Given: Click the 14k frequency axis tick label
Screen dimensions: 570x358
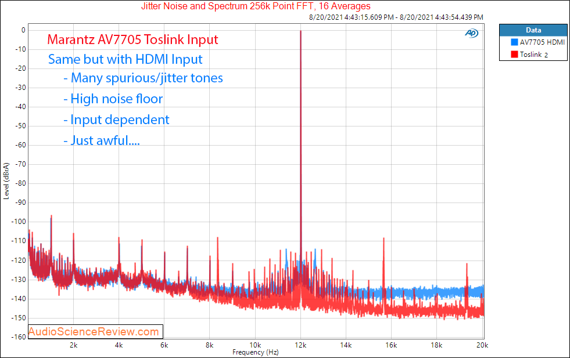Looking at the screenshot, I should pyautogui.click(x=346, y=345).
